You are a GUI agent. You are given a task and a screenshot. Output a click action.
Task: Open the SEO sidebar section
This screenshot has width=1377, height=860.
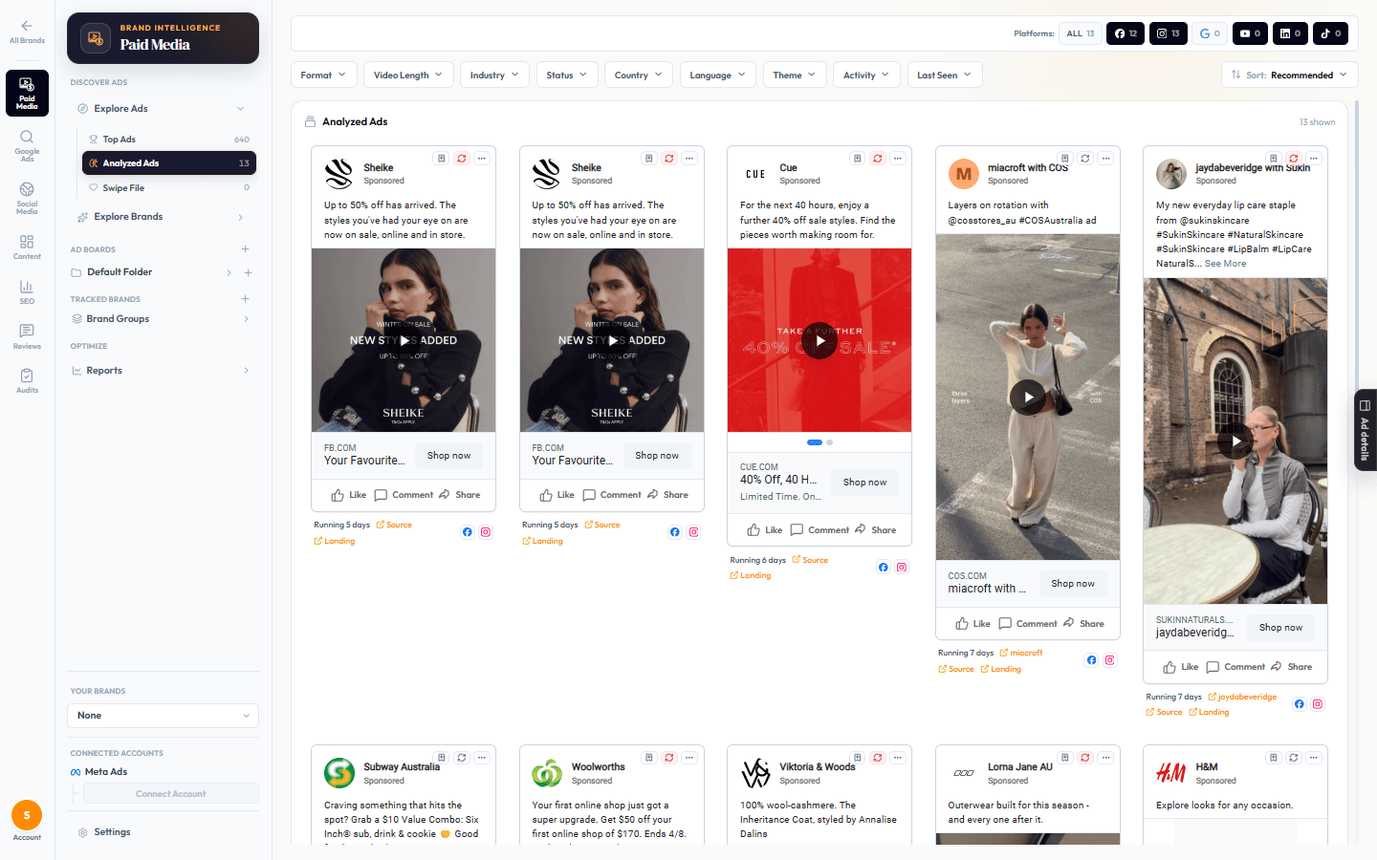point(27,292)
